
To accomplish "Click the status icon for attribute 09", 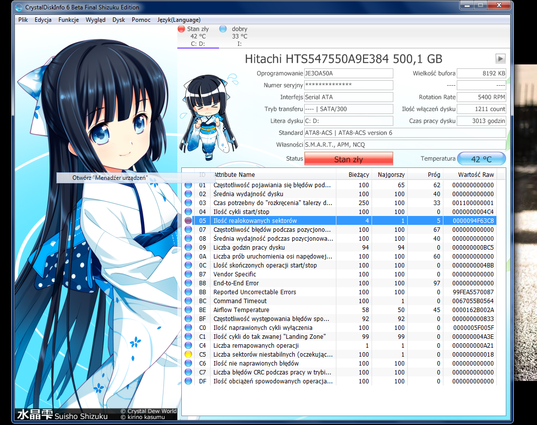I will (188, 247).
